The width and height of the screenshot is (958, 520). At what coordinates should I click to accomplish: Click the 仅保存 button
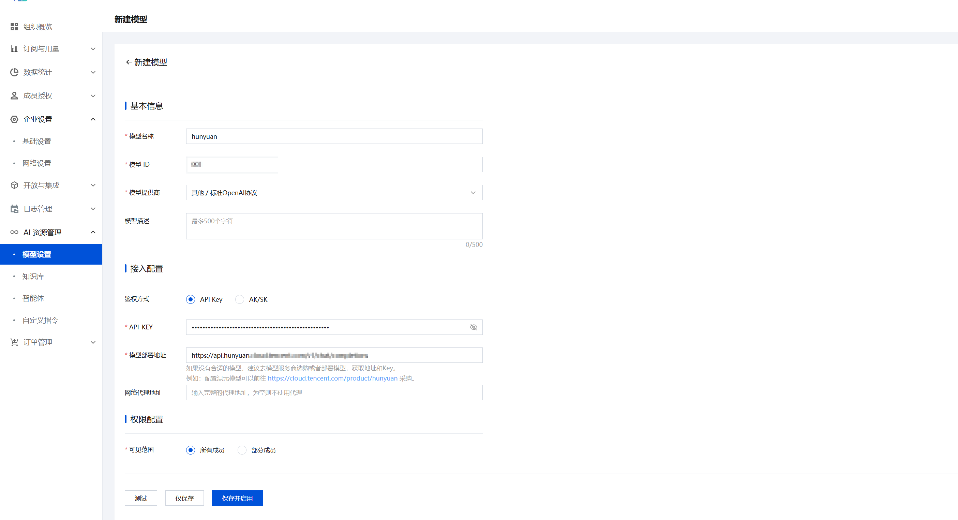[x=184, y=498]
